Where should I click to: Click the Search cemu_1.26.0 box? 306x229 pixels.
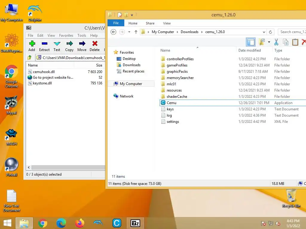pos(292,32)
